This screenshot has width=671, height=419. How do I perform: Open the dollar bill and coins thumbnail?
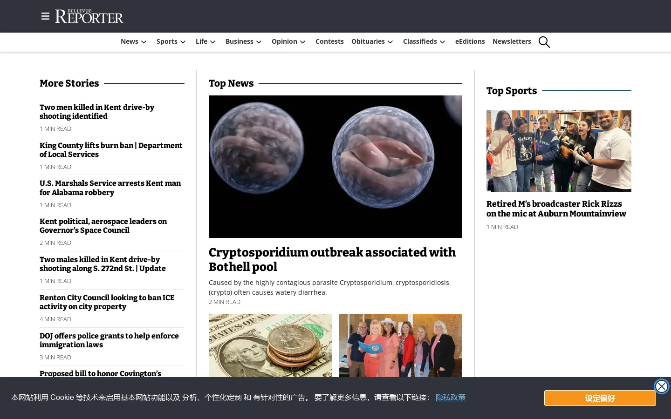pos(270,345)
